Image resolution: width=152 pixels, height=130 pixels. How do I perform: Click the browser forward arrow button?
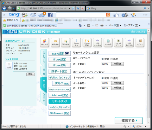(x=9, y=9)
